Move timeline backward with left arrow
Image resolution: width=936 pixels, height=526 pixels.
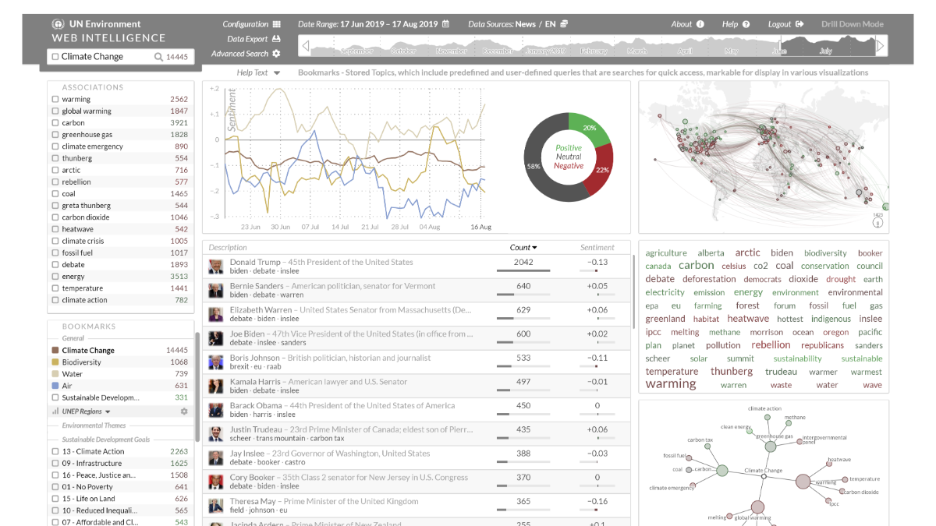point(304,47)
